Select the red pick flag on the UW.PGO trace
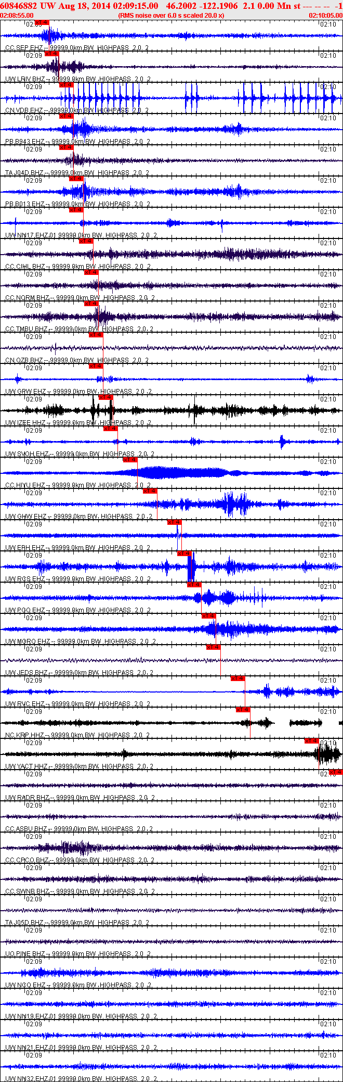This screenshot has width=343, height=1082. pyautogui.click(x=194, y=585)
